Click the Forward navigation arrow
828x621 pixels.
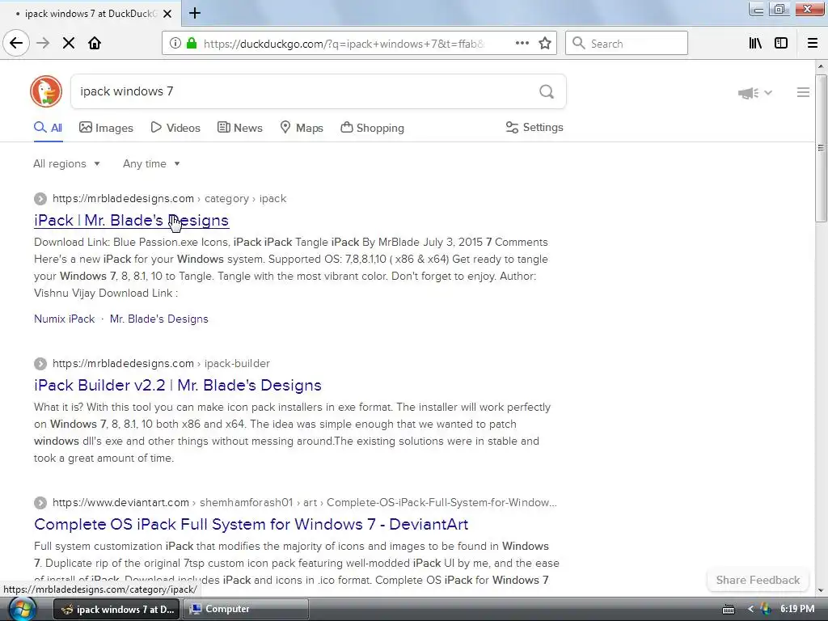(43, 43)
